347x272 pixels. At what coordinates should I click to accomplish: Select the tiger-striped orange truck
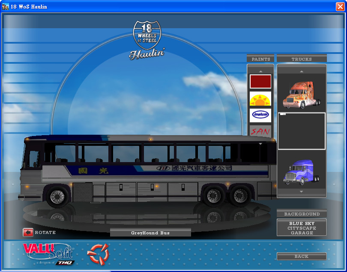[302, 95]
